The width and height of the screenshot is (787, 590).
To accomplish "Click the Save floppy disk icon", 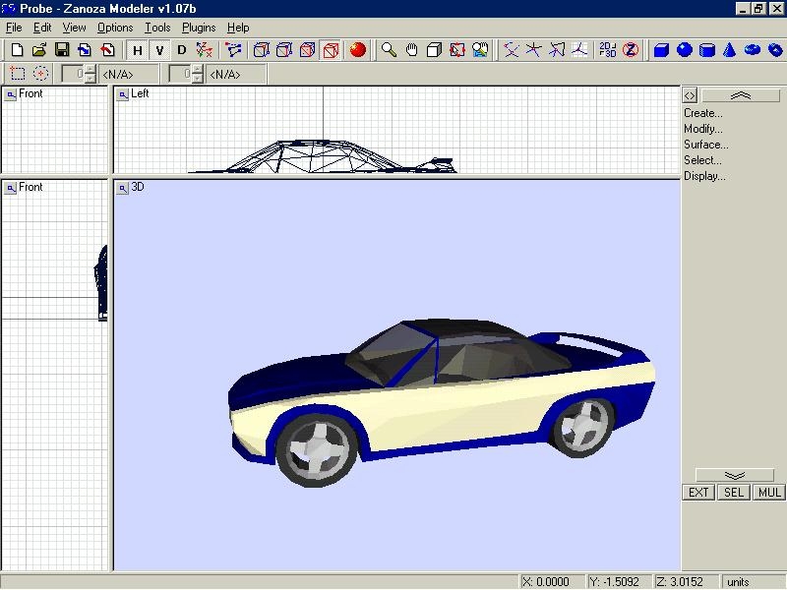I will point(61,49).
